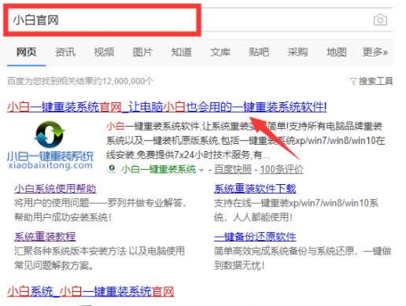
Task: Click the text 百度为您找到相关结果约12,000,000个
Action: (80, 81)
